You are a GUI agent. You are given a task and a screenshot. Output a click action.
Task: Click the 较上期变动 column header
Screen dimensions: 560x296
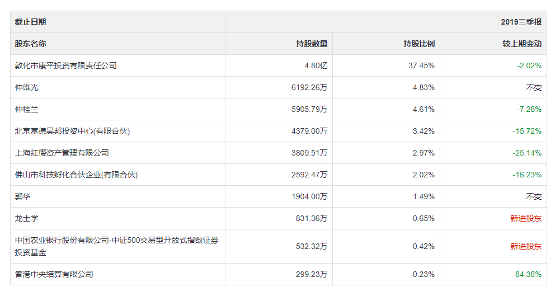pyautogui.click(x=522, y=44)
